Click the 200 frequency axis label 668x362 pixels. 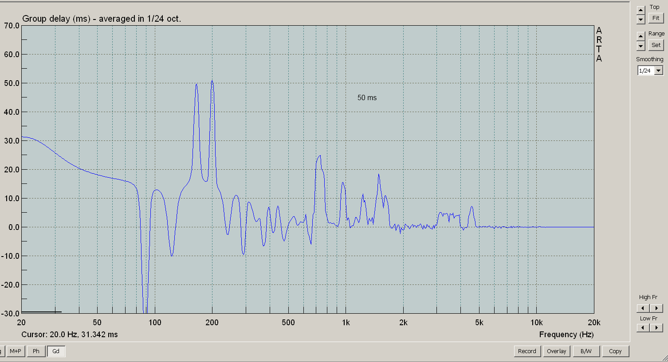coord(212,323)
